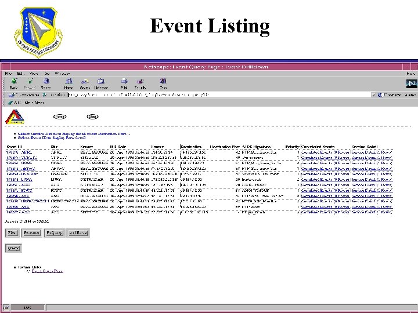418x313 pixels.
Task: Open the Edit menu
Action: pos(20,73)
